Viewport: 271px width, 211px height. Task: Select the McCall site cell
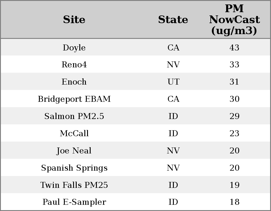click(x=74, y=134)
